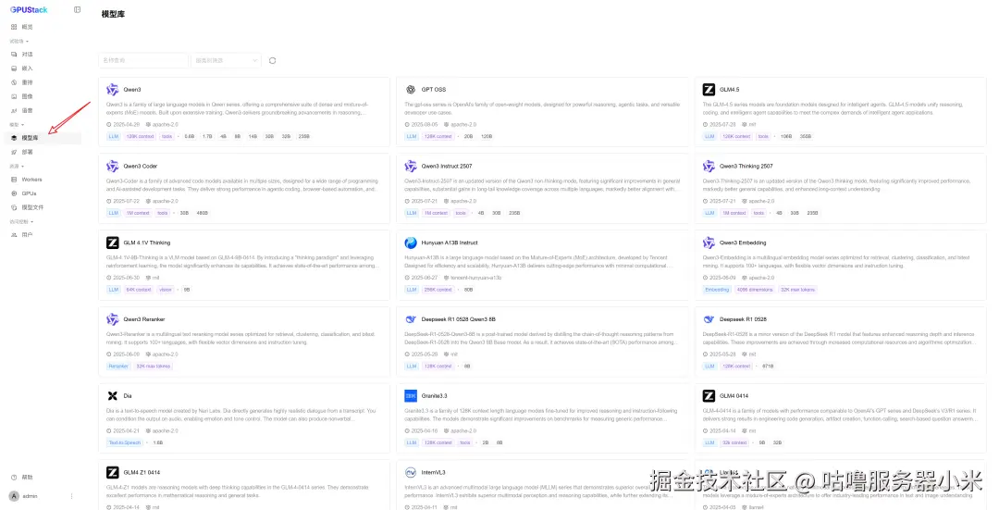Select 模型库 model catalog in sidebar
Viewport: 999px width, 510px height.
(x=42, y=138)
